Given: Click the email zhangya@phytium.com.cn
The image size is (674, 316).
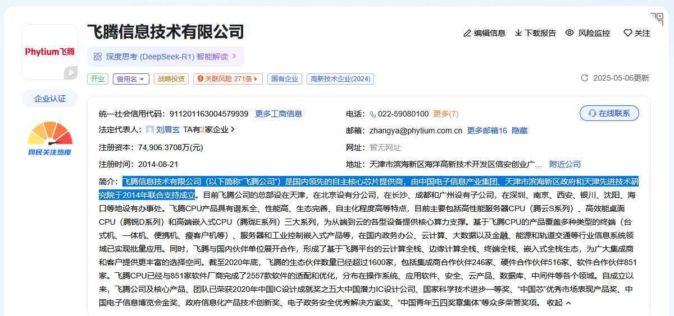Looking at the screenshot, I should (x=416, y=131).
